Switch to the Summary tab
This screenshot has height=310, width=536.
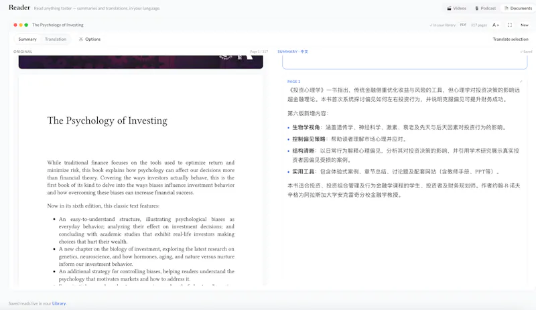point(27,40)
